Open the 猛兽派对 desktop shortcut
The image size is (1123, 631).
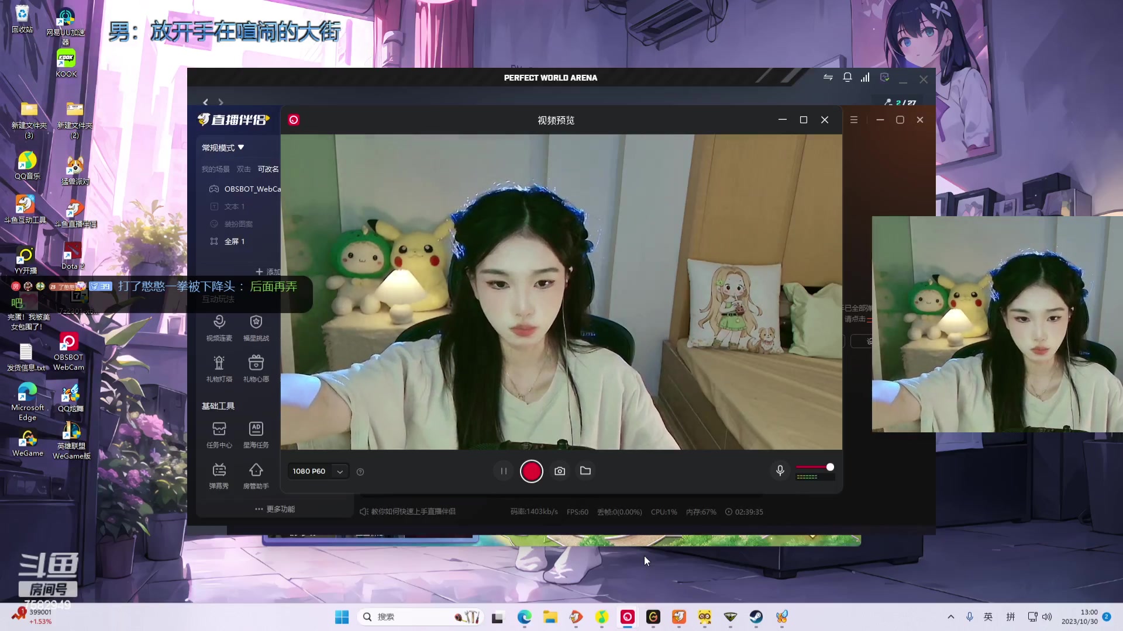click(x=75, y=171)
